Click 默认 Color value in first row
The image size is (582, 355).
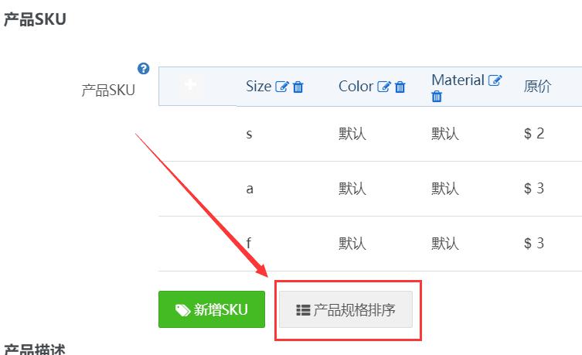(352, 134)
